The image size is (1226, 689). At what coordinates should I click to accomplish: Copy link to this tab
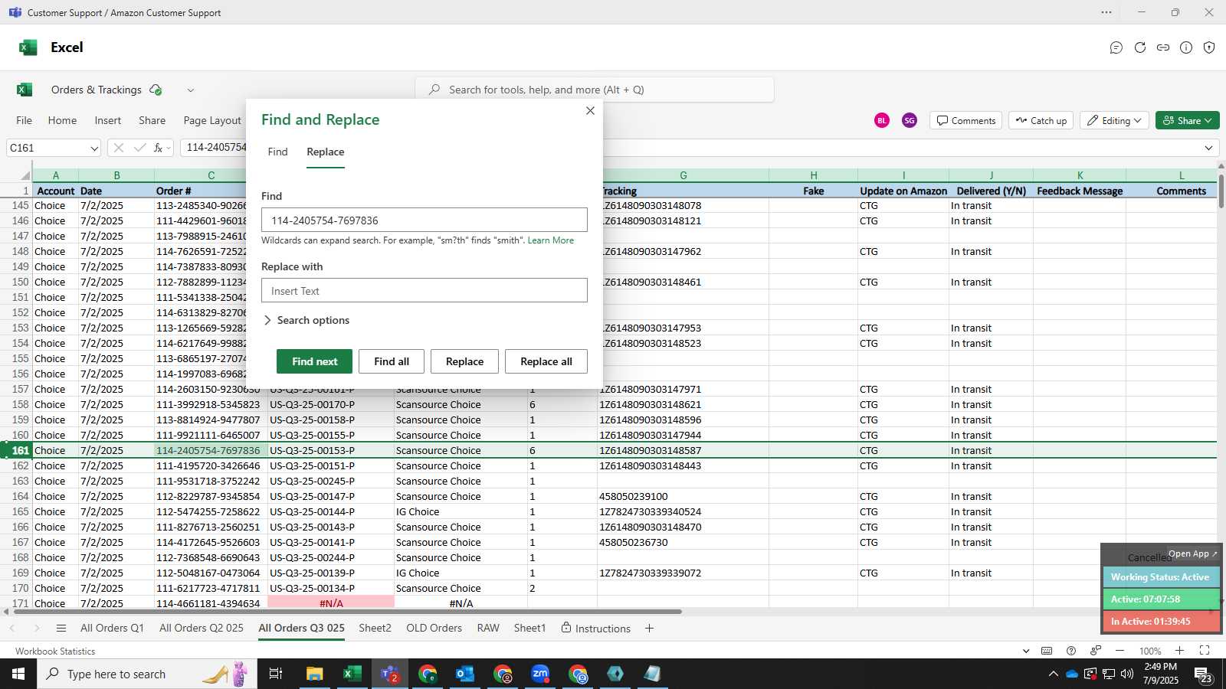(1163, 47)
